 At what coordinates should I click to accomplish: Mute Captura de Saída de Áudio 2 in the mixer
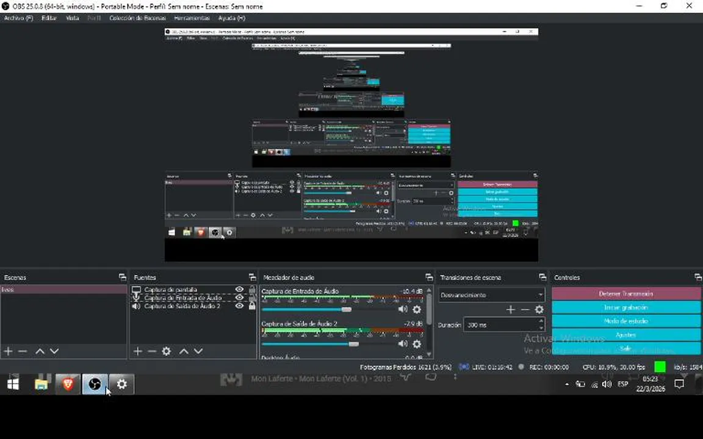(403, 344)
